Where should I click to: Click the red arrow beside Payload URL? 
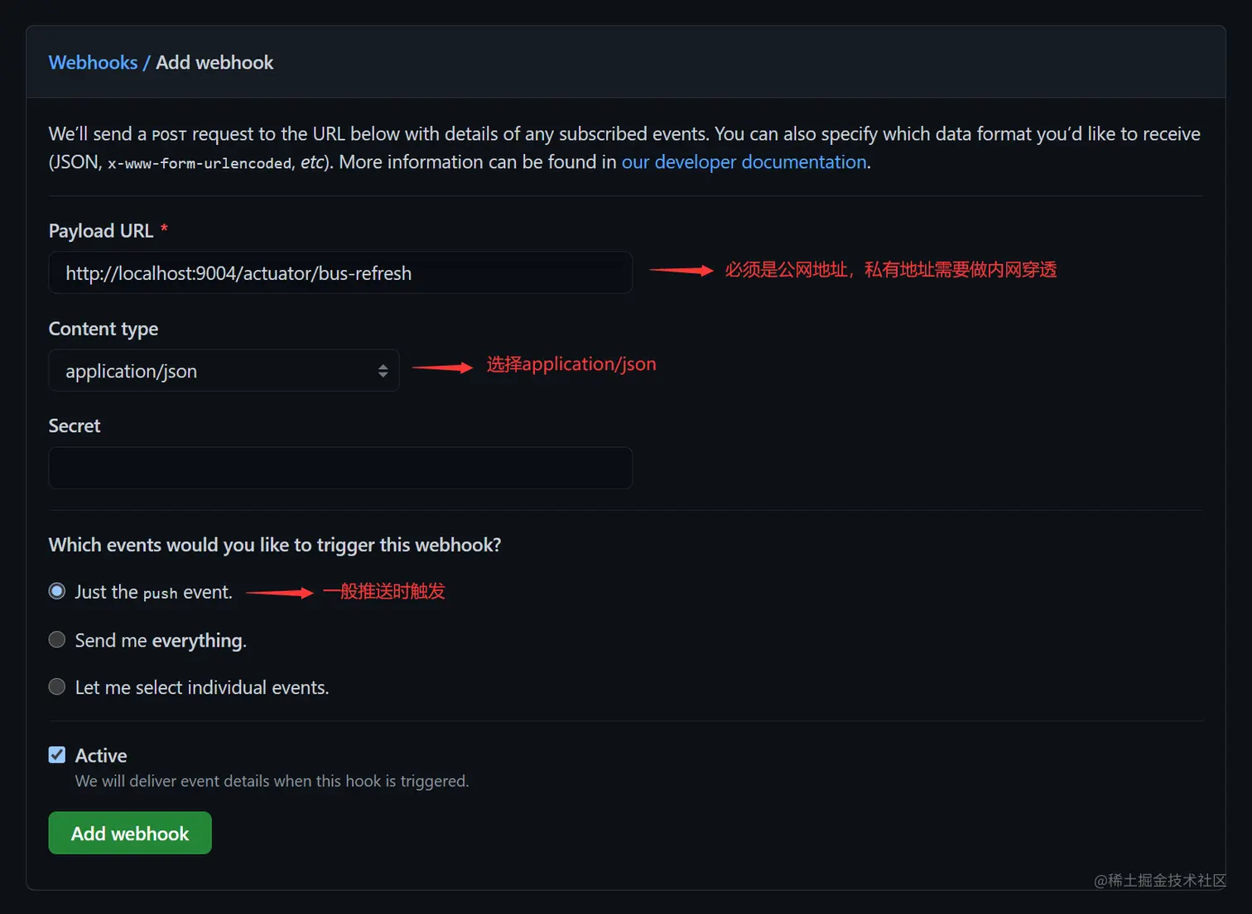(681, 270)
